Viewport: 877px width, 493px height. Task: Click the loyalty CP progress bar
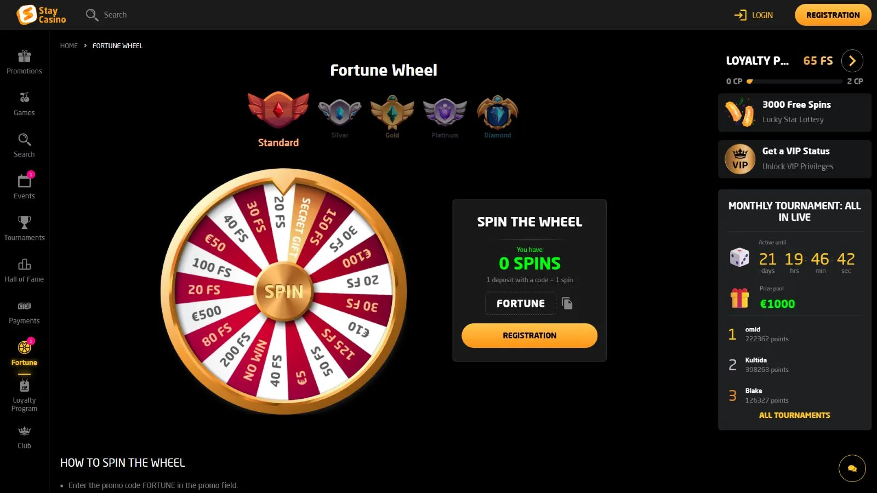tap(794, 82)
